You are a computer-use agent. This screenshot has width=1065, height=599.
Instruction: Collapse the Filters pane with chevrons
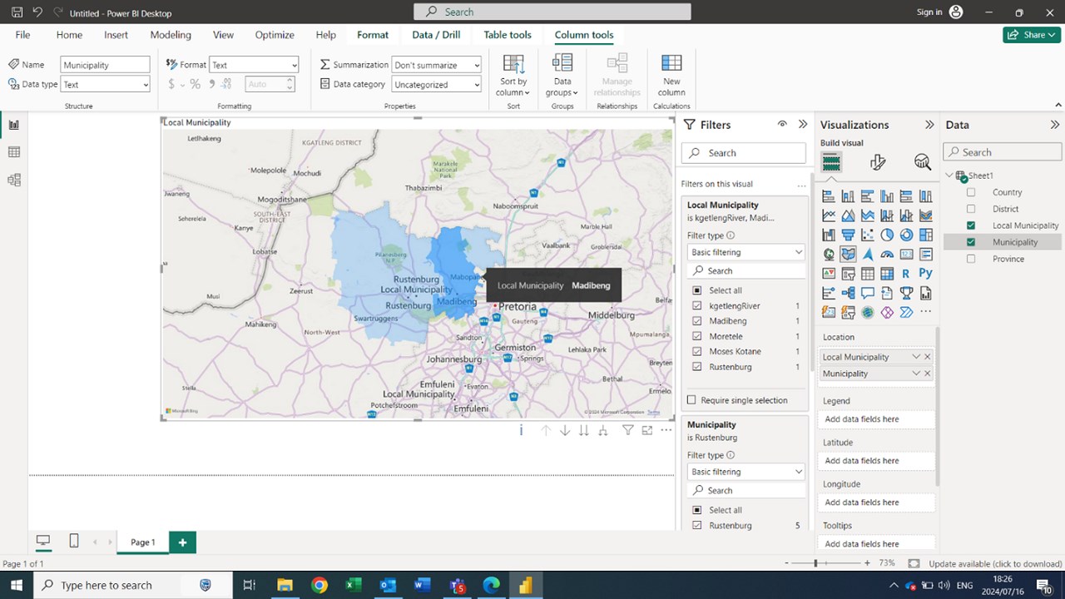[803, 124]
